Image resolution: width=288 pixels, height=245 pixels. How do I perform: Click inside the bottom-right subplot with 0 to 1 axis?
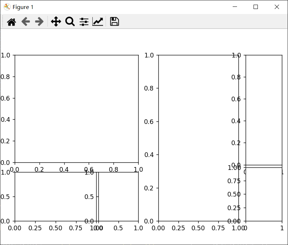pyautogui.click(x=264, y=194)
